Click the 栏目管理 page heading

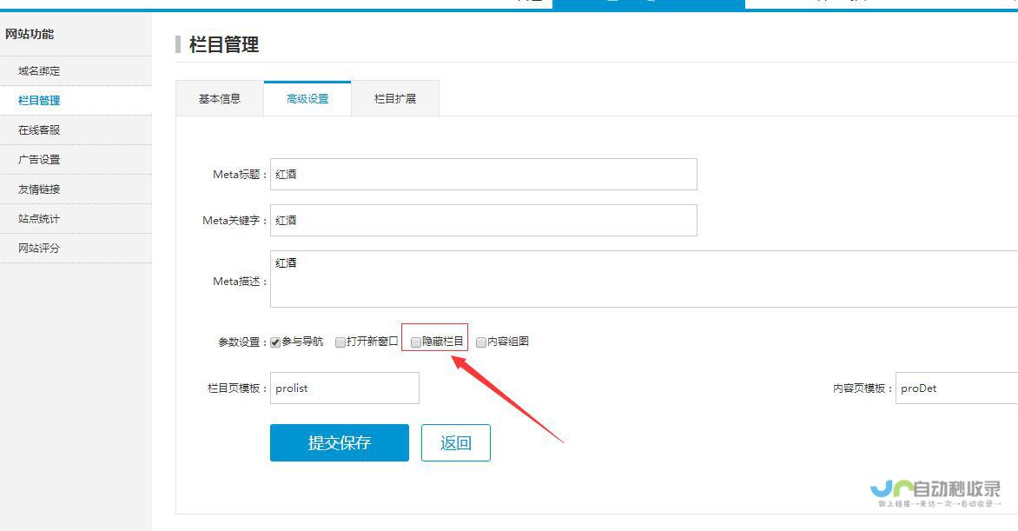(x=224, y=45)
